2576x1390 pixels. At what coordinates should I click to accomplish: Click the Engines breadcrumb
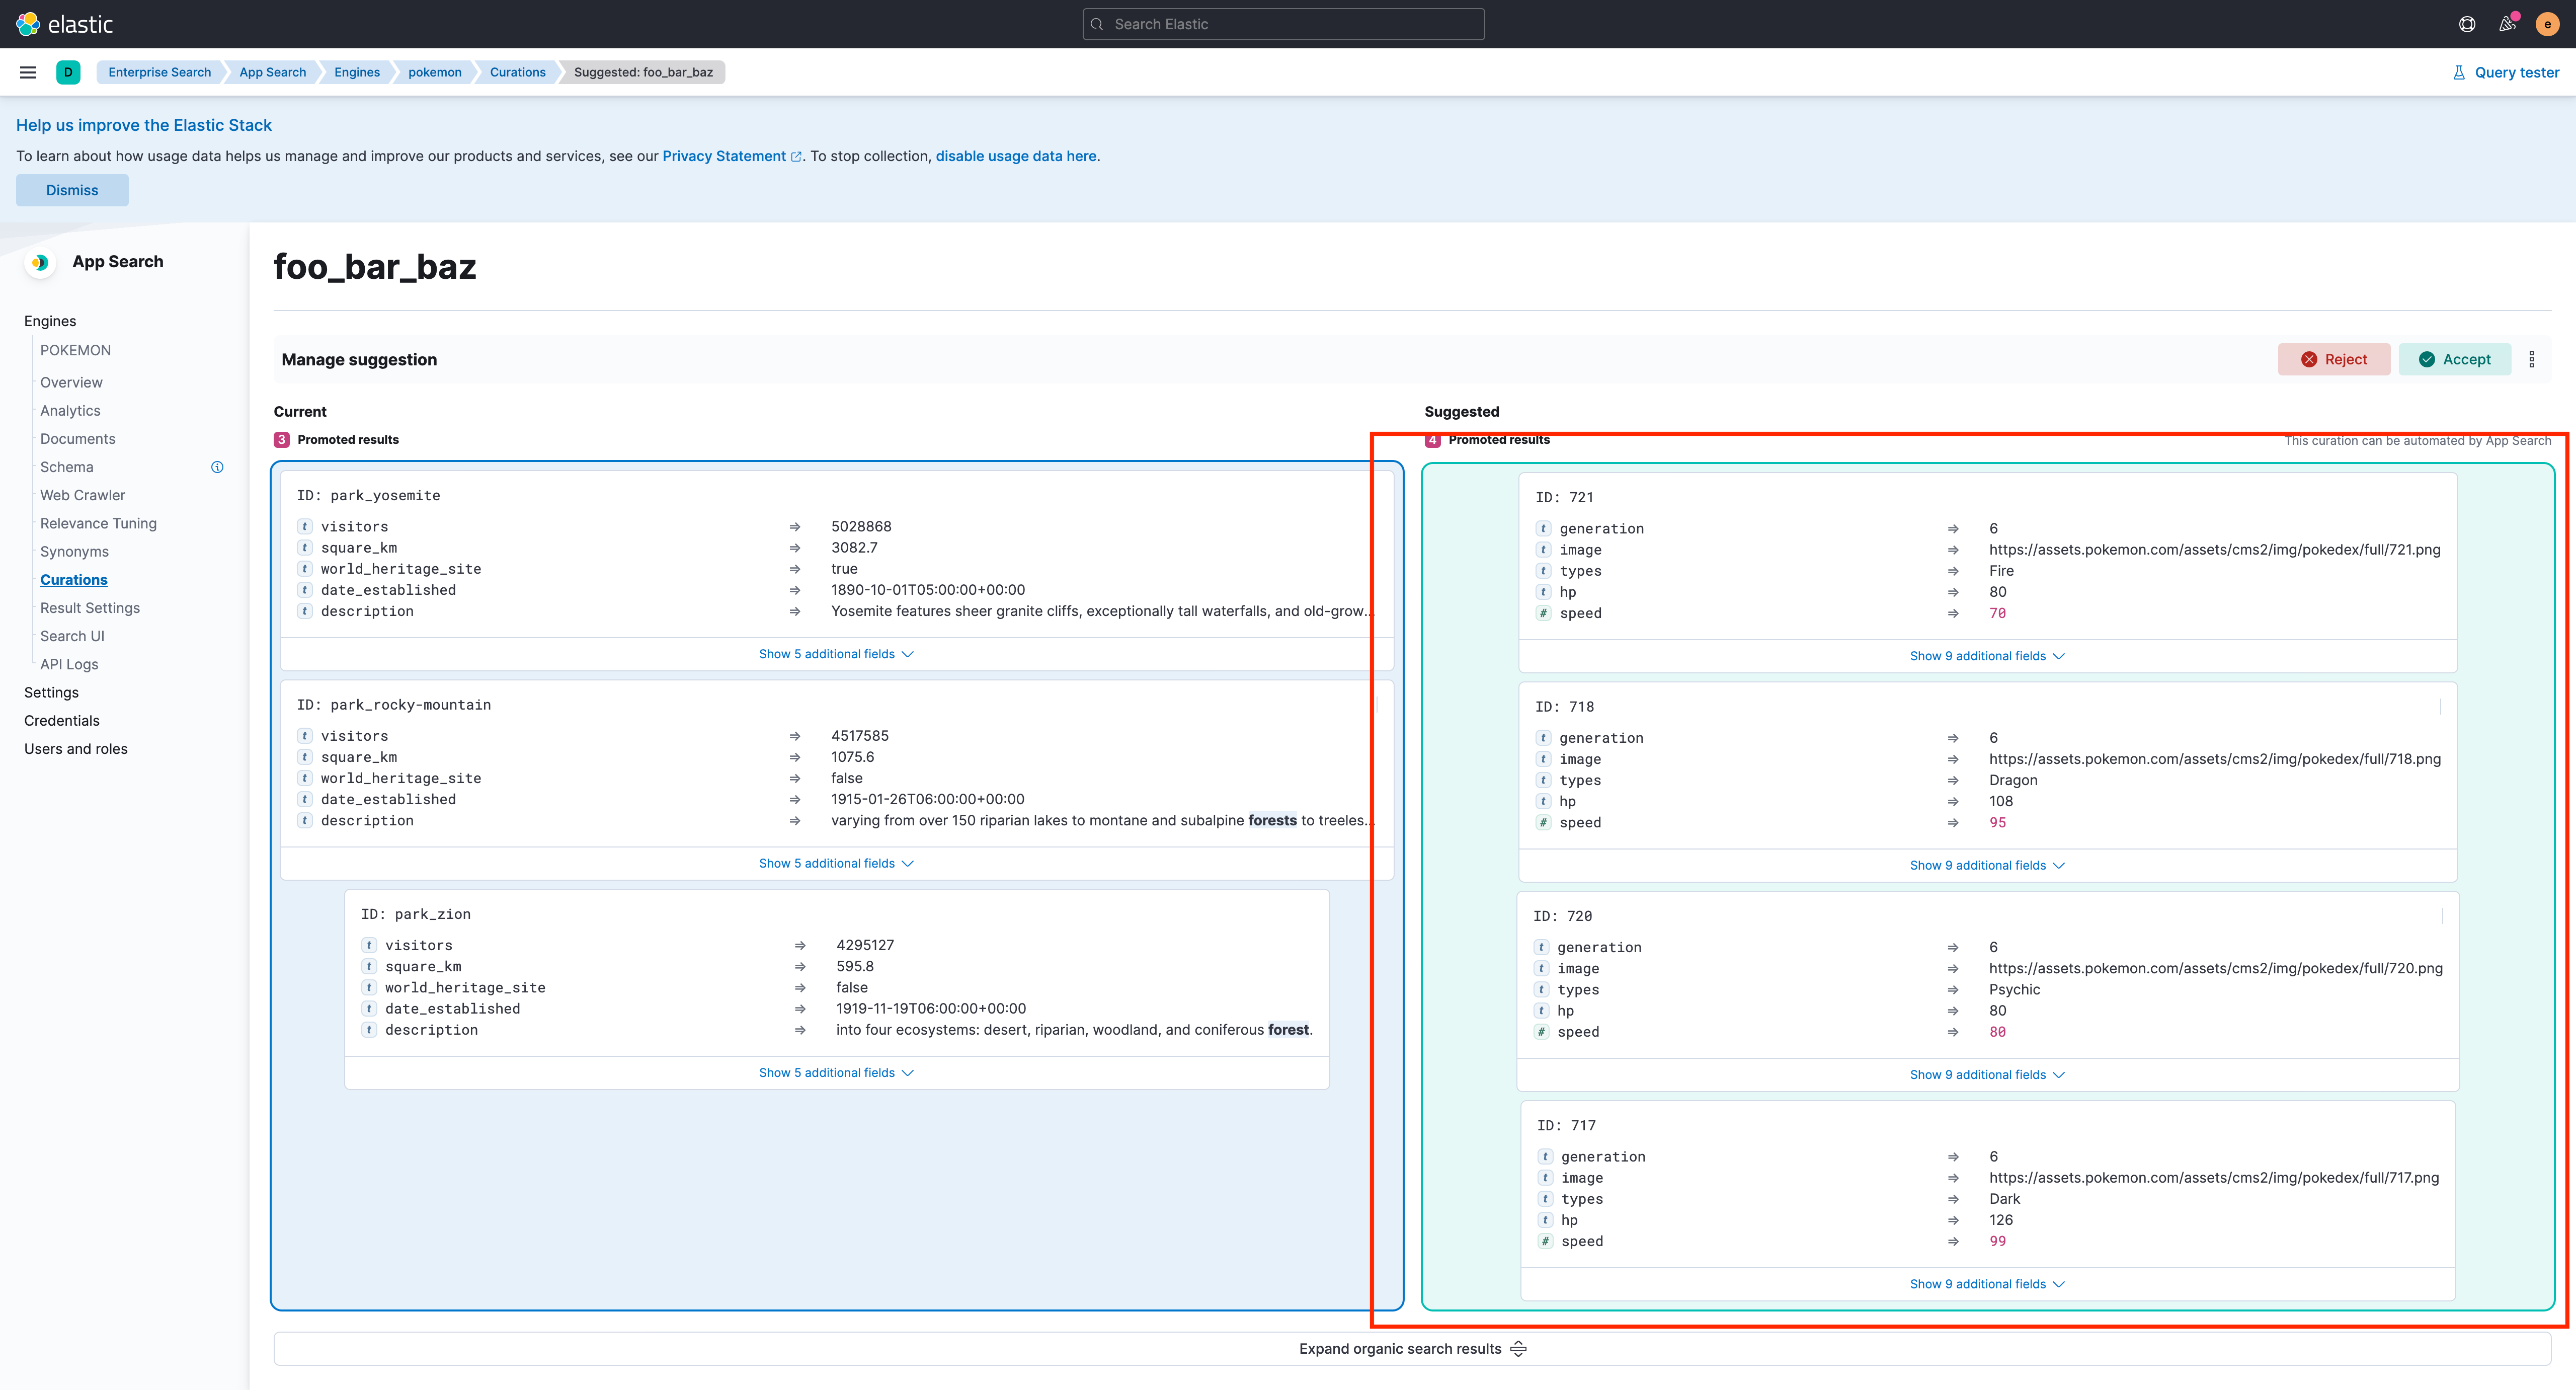coord(357,72)
